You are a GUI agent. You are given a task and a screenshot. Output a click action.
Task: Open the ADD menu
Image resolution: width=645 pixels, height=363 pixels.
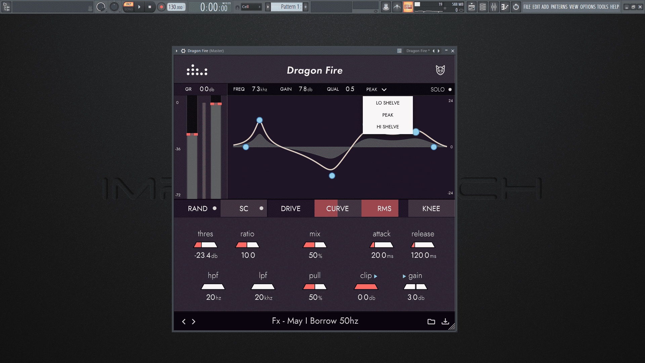tap(545, 7)
